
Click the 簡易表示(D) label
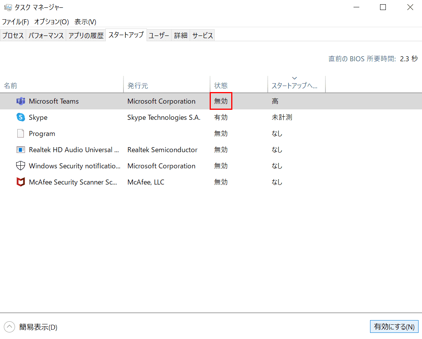coord(38,327)
